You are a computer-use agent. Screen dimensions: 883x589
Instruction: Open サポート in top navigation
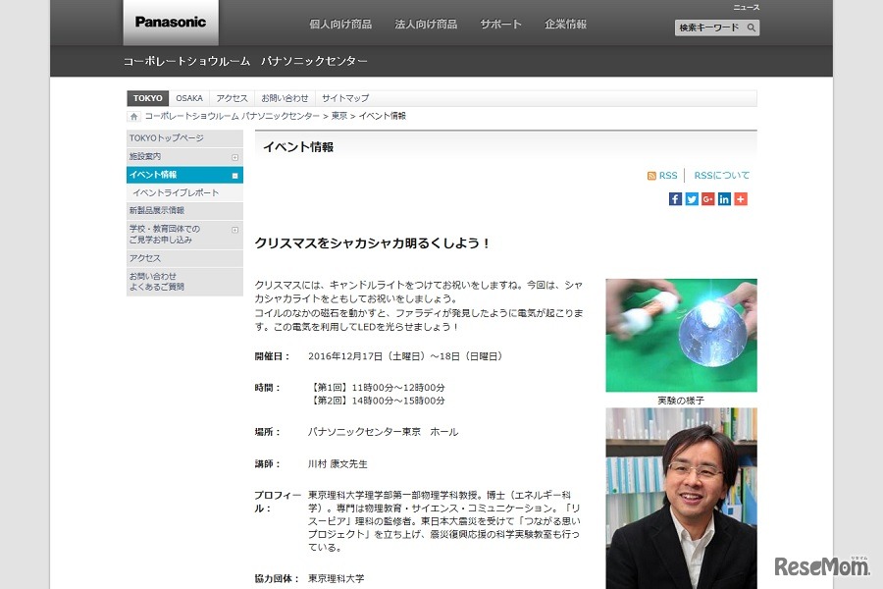500,25
